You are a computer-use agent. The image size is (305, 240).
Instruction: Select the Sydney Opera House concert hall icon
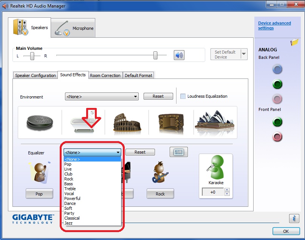pos(215,123)
